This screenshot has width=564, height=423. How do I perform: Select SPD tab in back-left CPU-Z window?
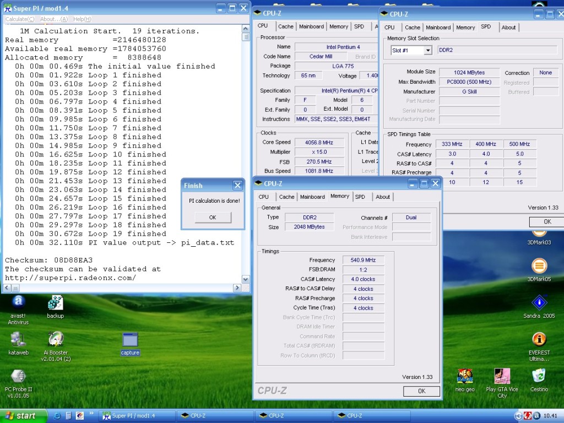click(x=359, y=26)
